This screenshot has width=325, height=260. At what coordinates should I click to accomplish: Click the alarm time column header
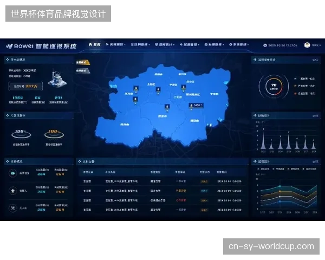pyautogui.click(x=222, y=172)
